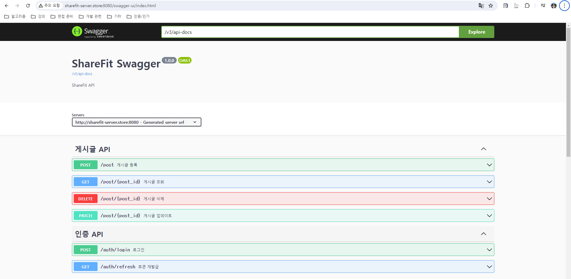The height and width of the screenshot is (279, 571).
Task: Open the 개발 관련 bookmark folder
Action: [90, 16]
